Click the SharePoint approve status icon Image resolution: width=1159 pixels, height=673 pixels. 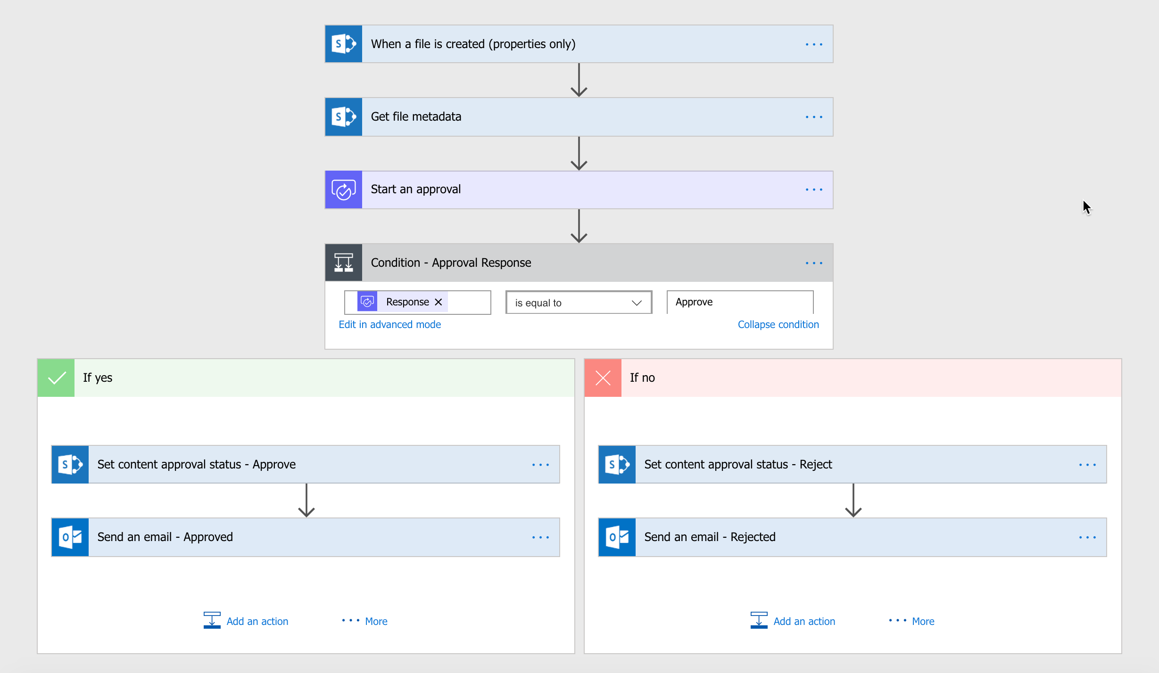(x=71, y=463)
